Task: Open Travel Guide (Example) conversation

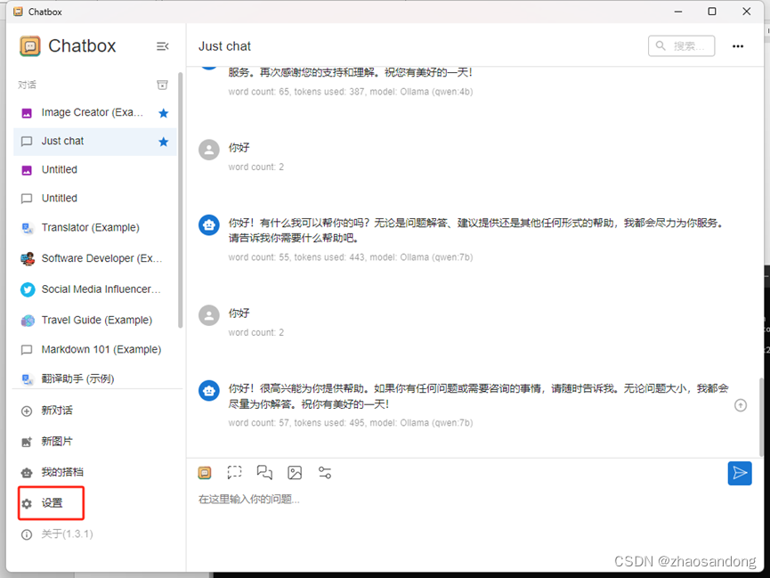Action: (94, 321)
